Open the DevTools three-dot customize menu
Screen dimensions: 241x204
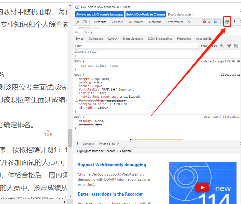(x=235, y=22)
